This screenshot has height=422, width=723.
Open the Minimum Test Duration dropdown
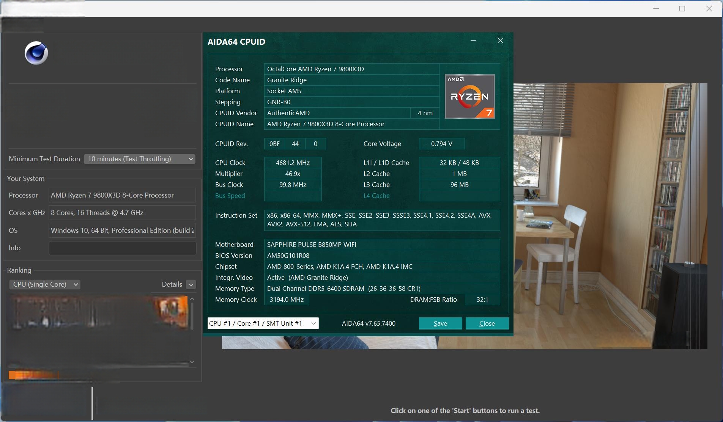click(x=140, y=159)
